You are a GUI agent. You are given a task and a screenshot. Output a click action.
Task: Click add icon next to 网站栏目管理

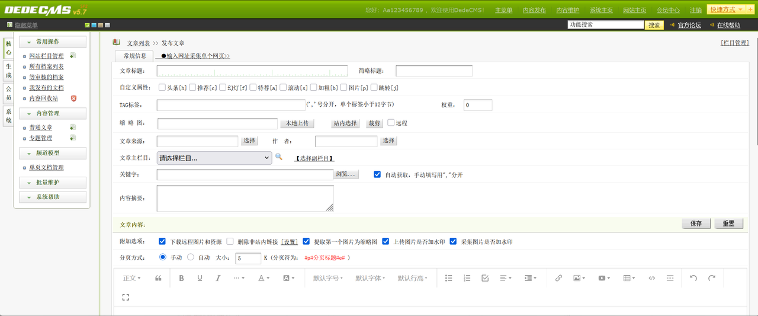pos(72,56)
